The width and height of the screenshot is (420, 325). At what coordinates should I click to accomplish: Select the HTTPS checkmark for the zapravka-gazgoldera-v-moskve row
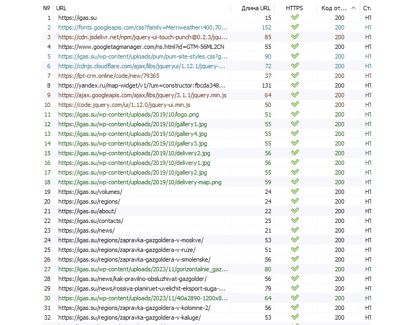(x=295, y=240)
